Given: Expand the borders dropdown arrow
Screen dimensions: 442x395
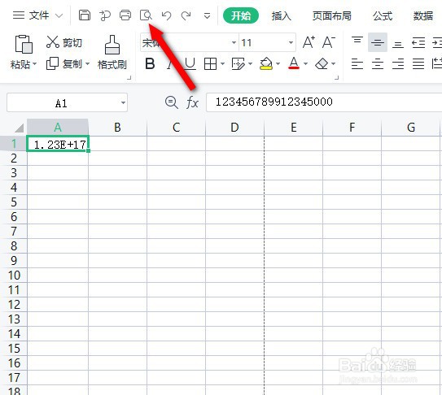Looking at the screenshot, I should 222,64.
